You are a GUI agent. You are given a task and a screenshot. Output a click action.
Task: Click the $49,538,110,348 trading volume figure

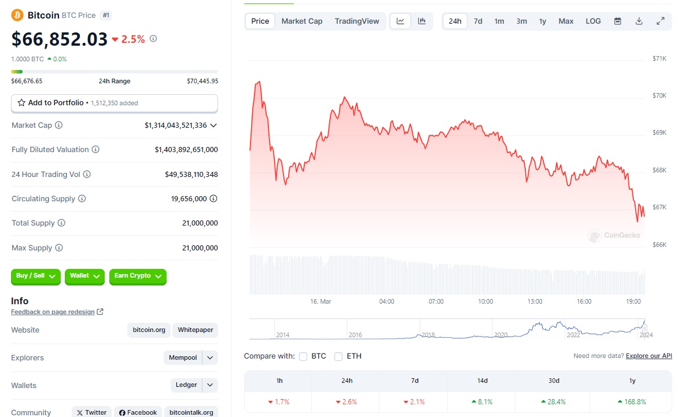click(x=191, y=175)
